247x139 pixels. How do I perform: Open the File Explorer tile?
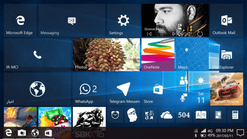click(226, 55)
